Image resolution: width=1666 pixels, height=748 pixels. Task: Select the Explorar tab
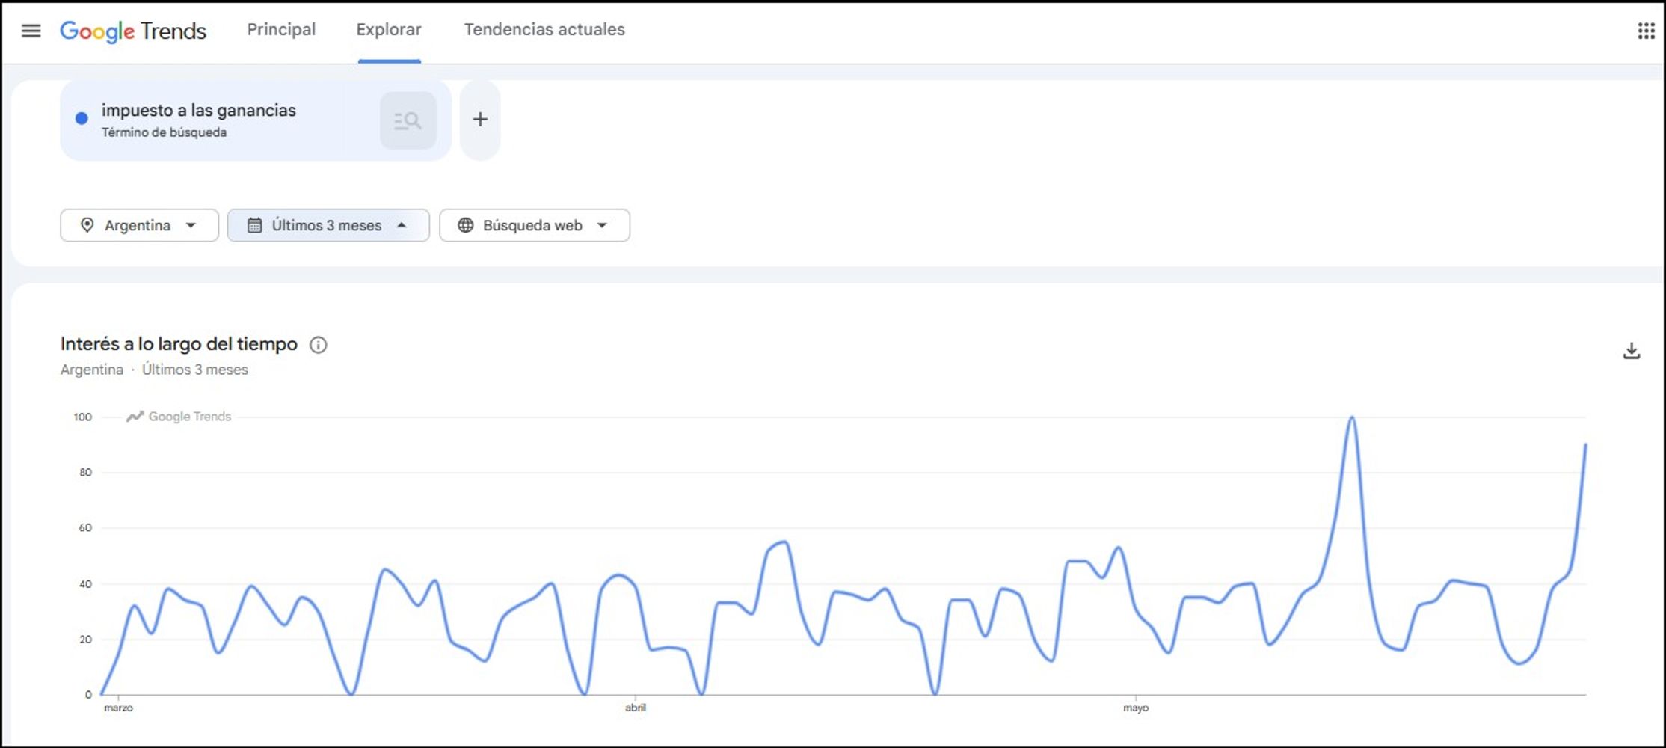389,30
